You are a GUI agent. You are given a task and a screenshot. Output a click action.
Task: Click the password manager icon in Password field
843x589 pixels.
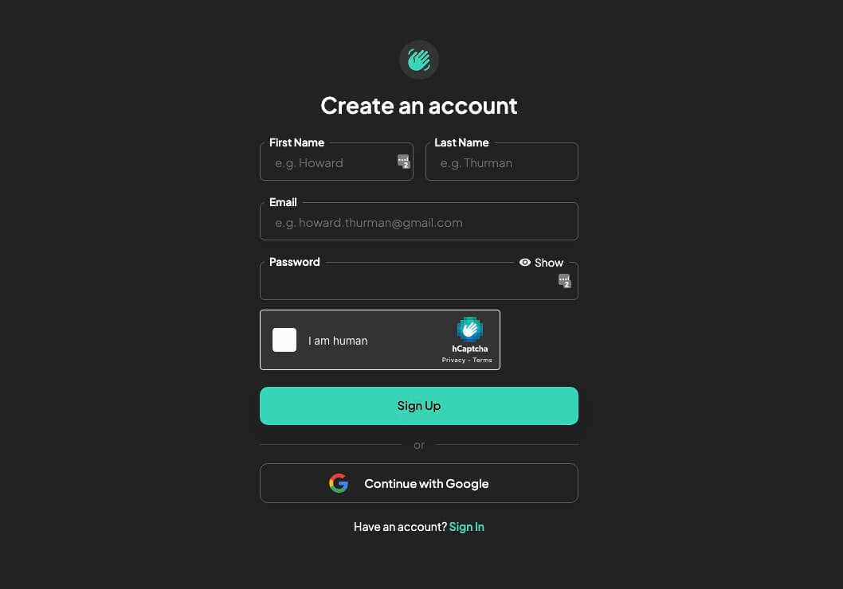point(564,281)
